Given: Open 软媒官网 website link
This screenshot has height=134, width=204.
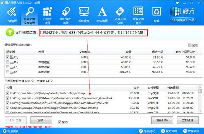Looking at the screenshot, I should click(191, 131).
